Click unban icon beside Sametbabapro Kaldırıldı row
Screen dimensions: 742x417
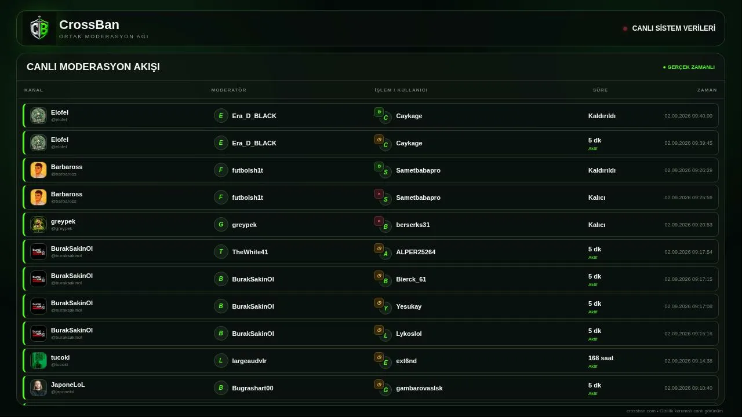point(379,166)
